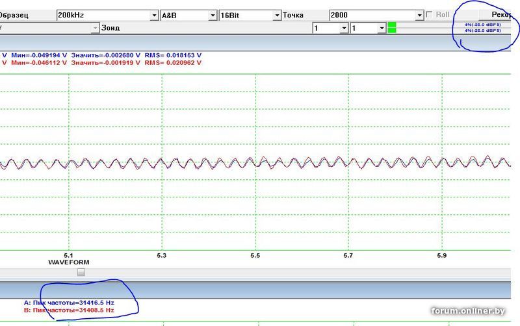The image size is (520, 326).
Task: Click the 5.5 time axis marker
Action: click(x=255, y=255)
